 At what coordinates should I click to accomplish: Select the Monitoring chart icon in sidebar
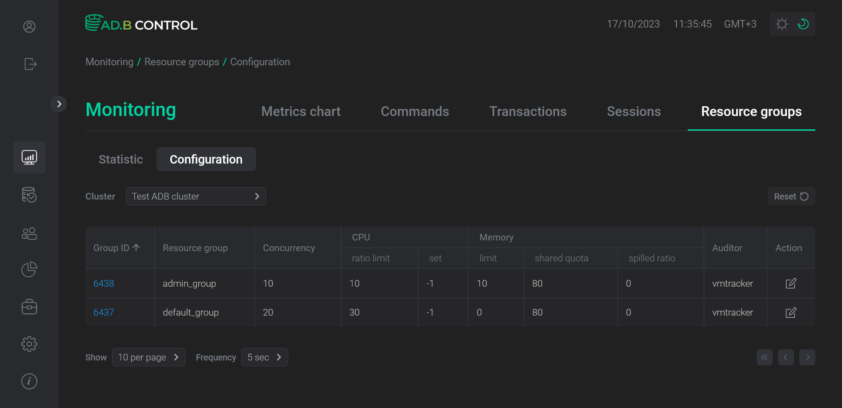click(29, 157)
